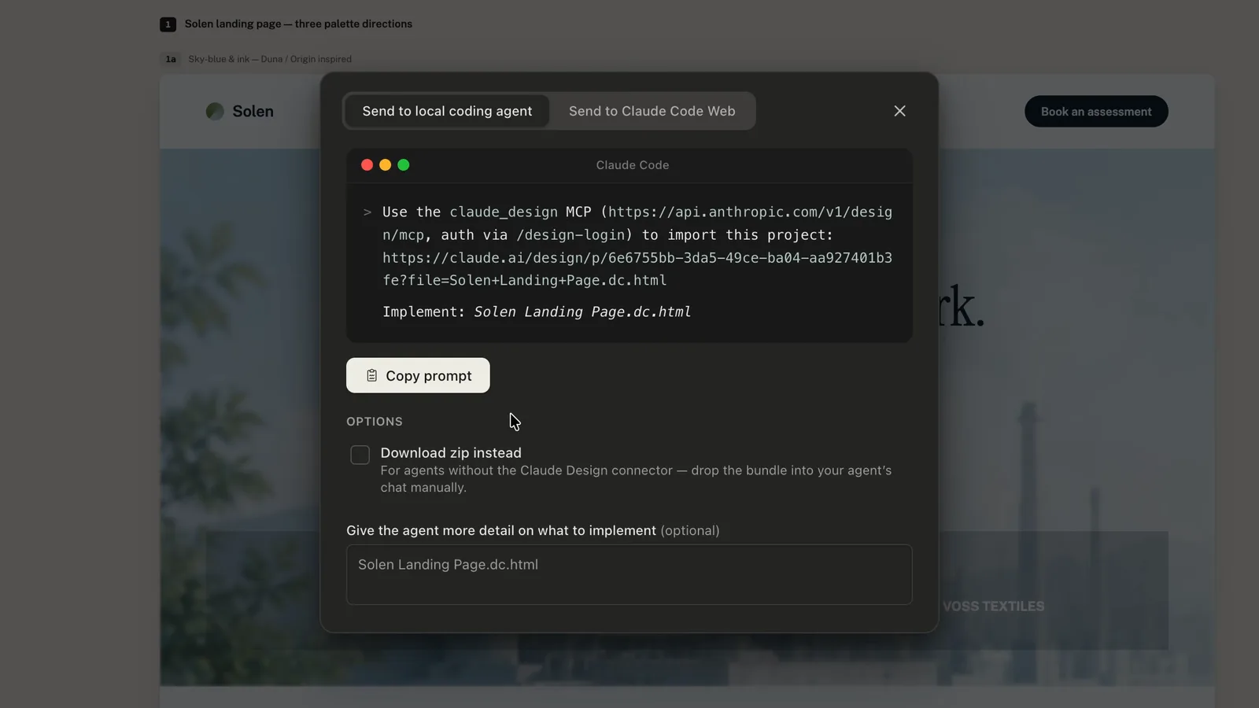This screenshot has width=1259, height=708.
Task: Click the red terminal window dot
Action: (367, 164)
